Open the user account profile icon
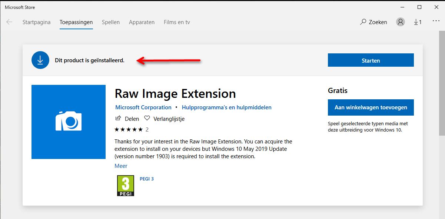 [x=401, y=22]
